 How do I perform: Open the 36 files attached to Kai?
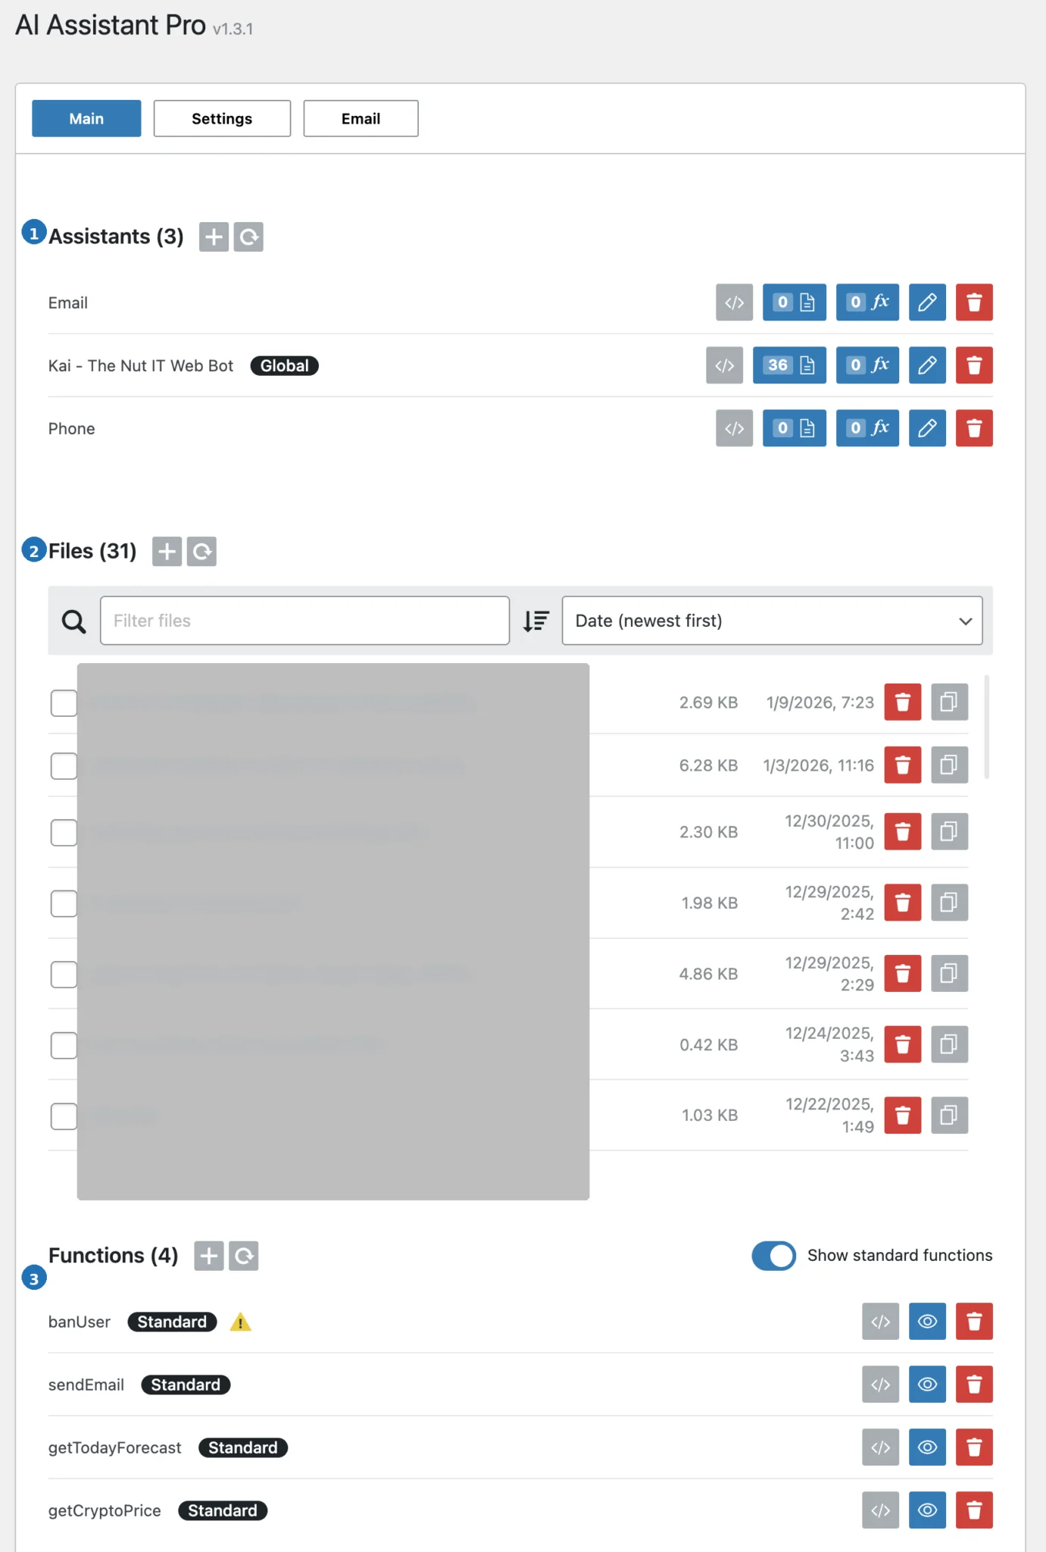click(x=788, y=366)
